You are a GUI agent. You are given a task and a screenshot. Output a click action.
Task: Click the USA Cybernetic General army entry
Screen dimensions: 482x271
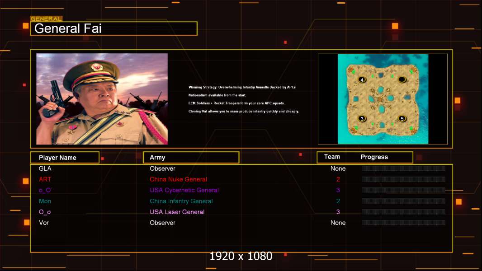tap(184, 190)
